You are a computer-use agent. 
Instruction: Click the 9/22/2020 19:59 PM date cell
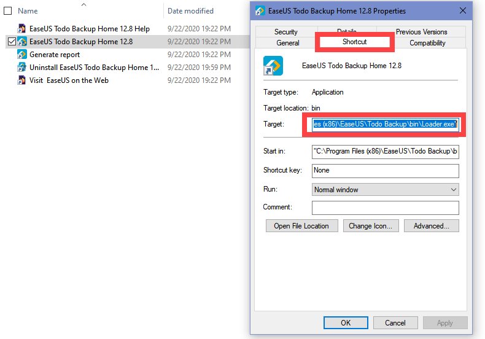199,67
